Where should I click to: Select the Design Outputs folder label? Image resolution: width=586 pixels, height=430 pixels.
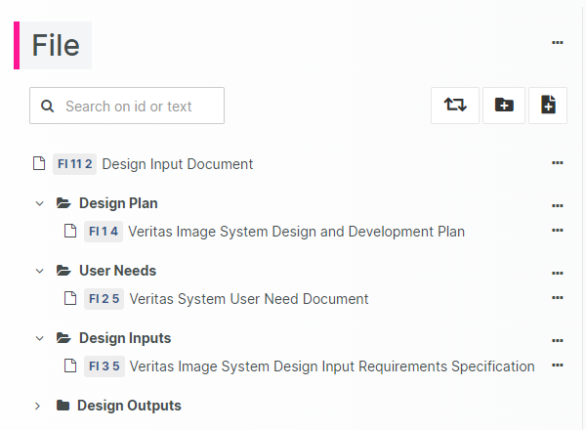pos(129,406)
